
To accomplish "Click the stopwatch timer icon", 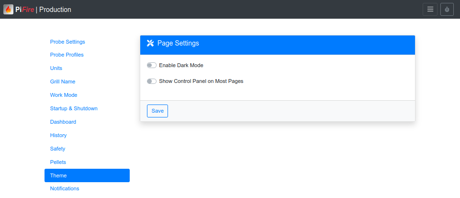I will [447, 10].
